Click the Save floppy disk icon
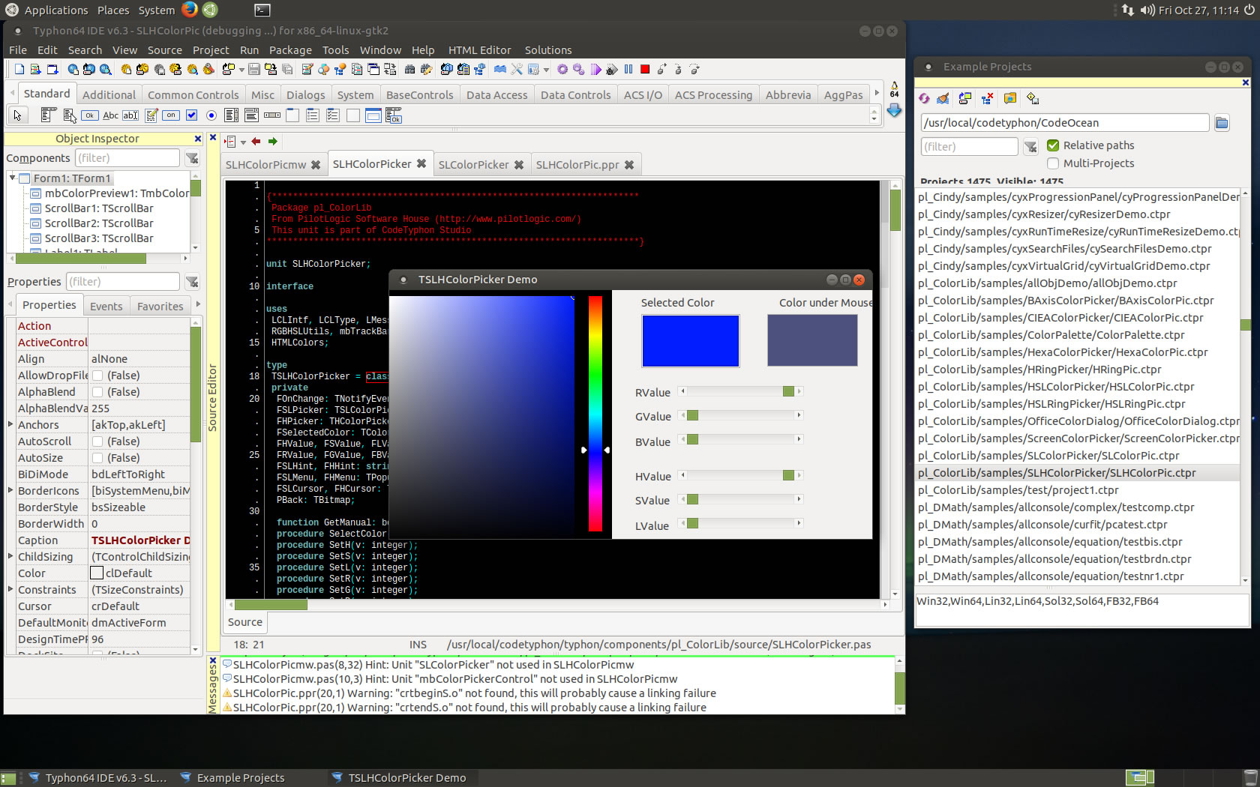The image size is (1260, 787). point(254,70)
